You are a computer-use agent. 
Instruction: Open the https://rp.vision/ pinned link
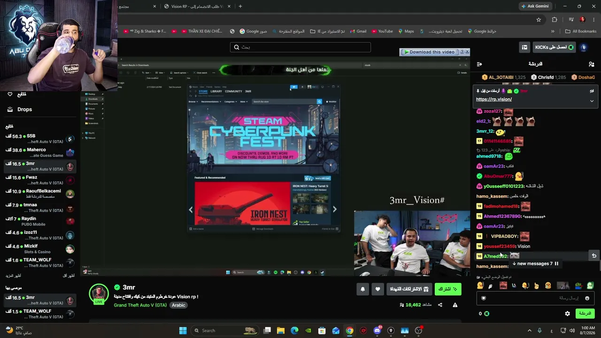pyautogui.click(x=494, y=100)
